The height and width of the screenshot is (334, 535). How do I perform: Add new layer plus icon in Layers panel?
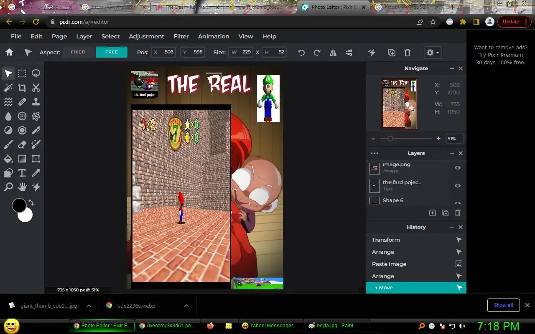(433, 213)
